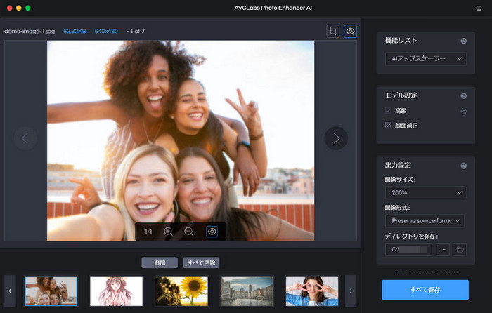Click the ディレクトリを保存 label
This screenshot has width=492, height=313.
[x=411, y=236]
